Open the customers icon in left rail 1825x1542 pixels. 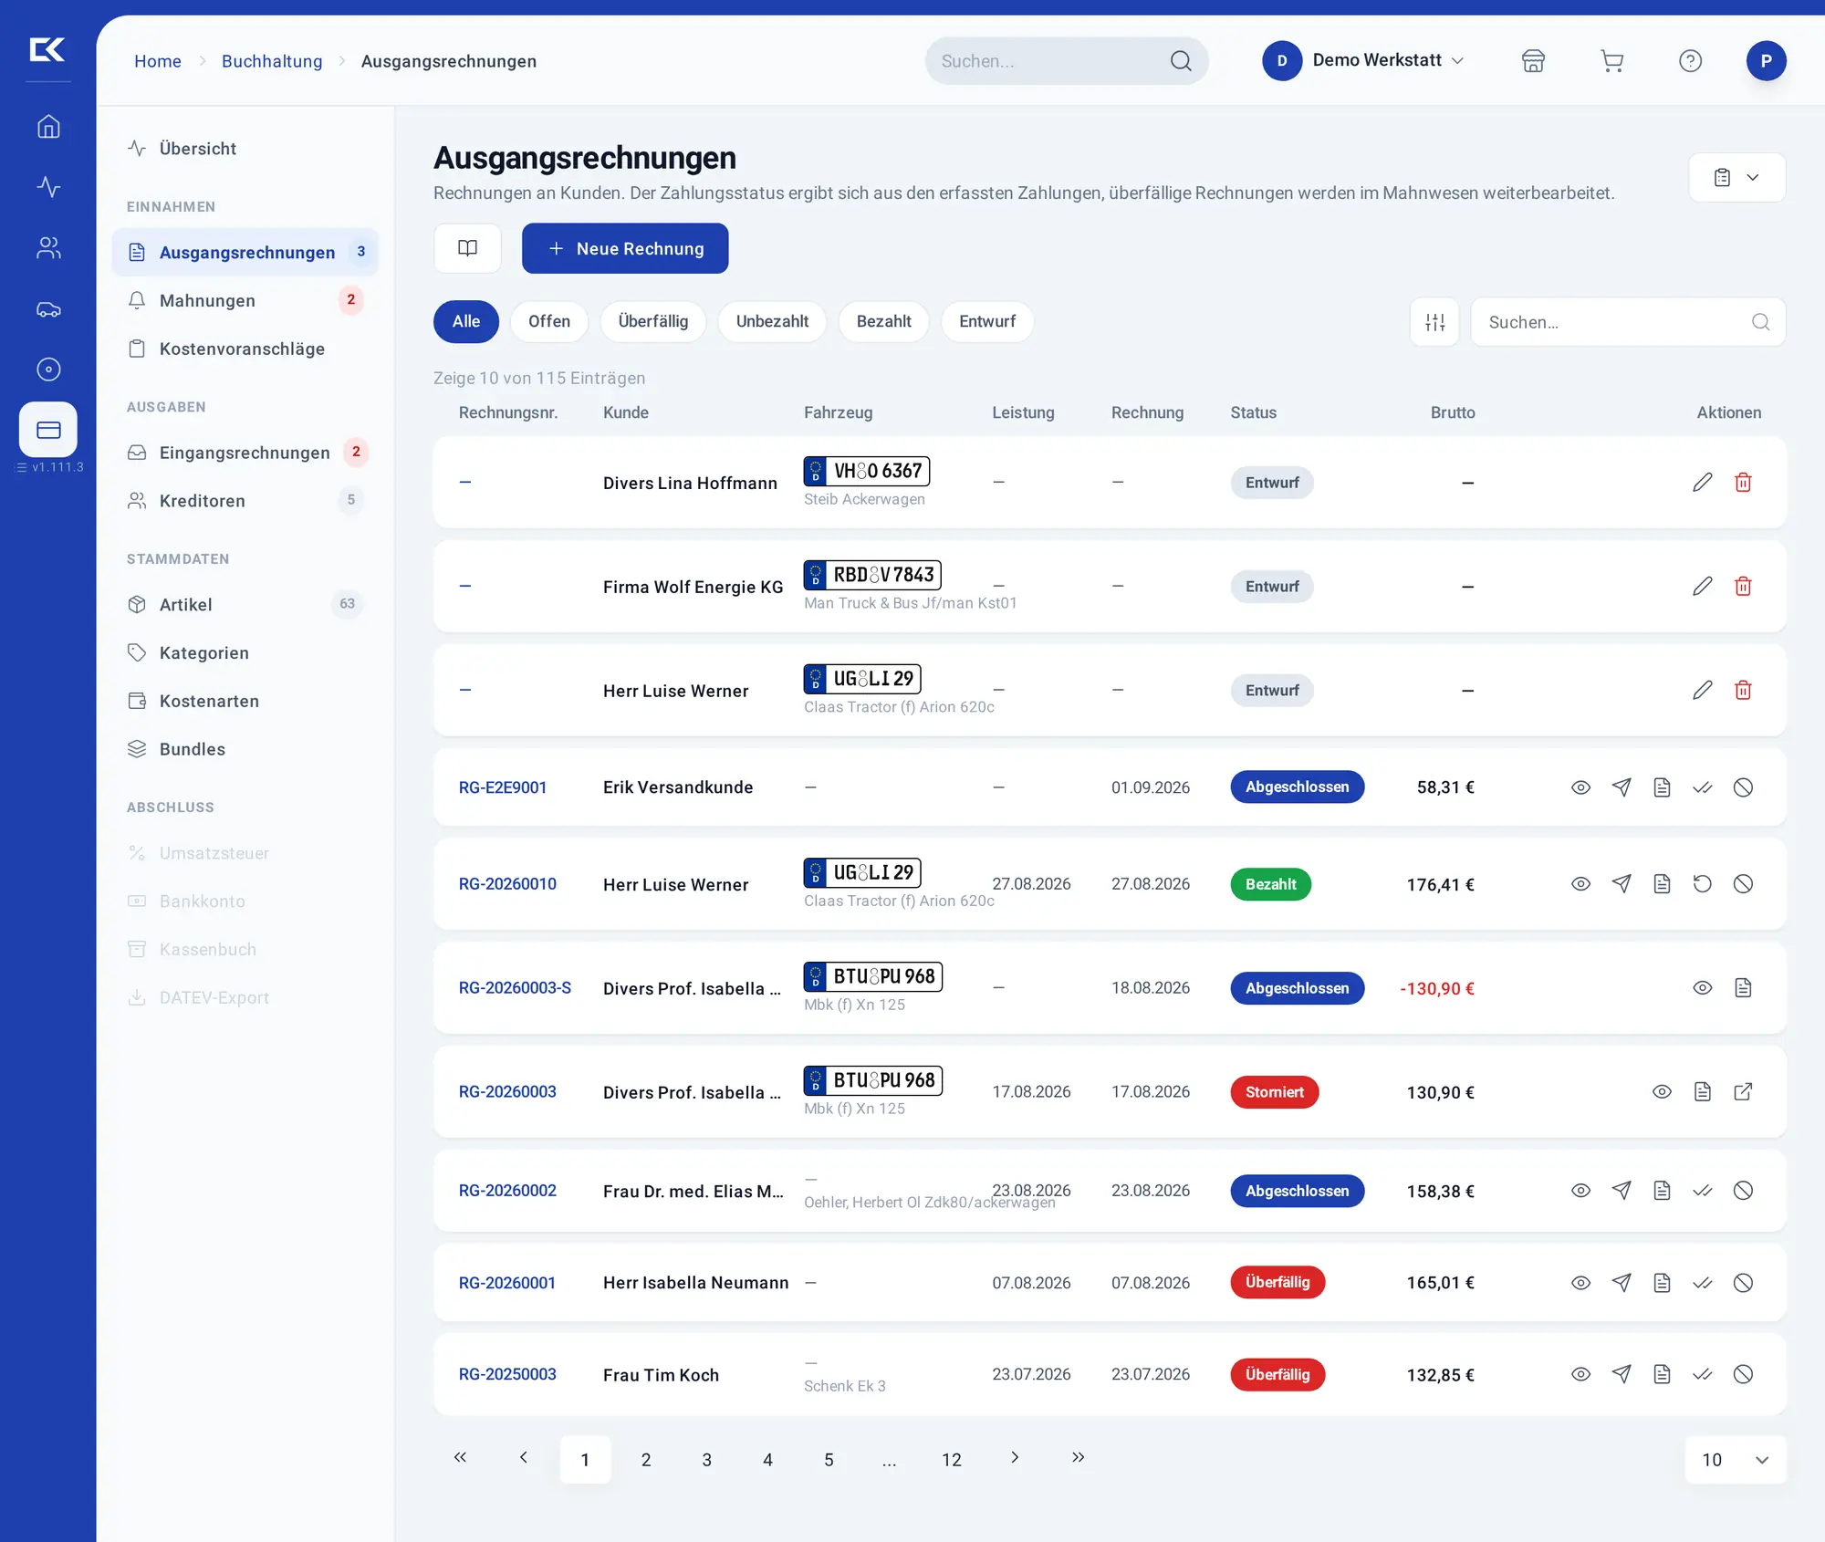click(x=48, y=248)
